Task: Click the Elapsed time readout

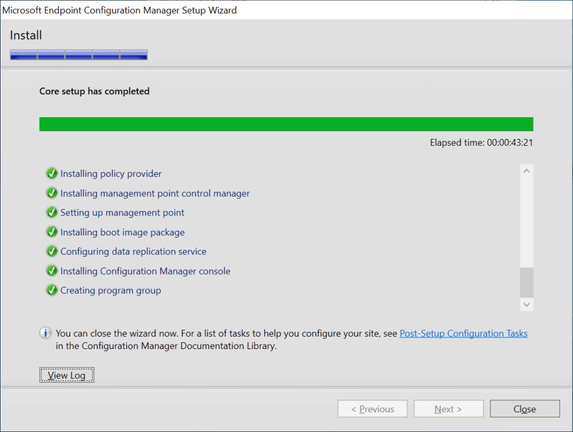Action: click(x=481, y=142)
